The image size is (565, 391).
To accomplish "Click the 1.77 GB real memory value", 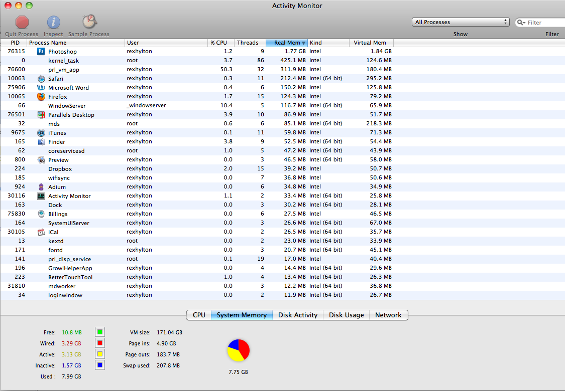I will click(295, 52).
